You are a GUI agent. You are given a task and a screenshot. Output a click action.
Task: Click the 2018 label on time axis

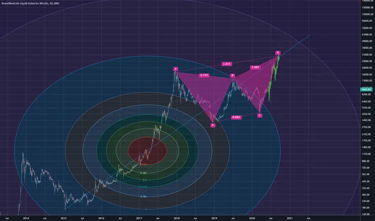pos(177,218)
